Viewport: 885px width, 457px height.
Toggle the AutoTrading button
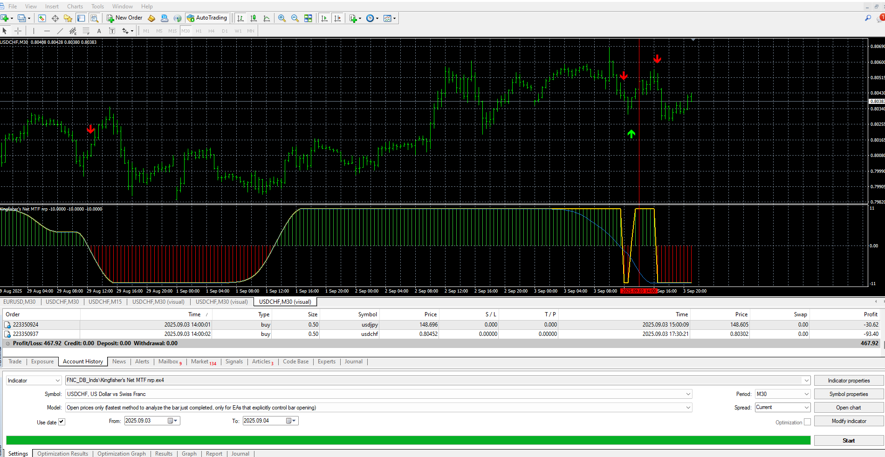[x=207, y=18]
